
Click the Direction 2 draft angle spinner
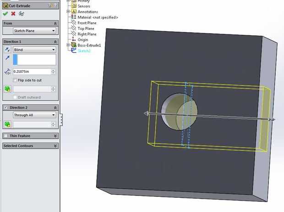pos(53,124)
